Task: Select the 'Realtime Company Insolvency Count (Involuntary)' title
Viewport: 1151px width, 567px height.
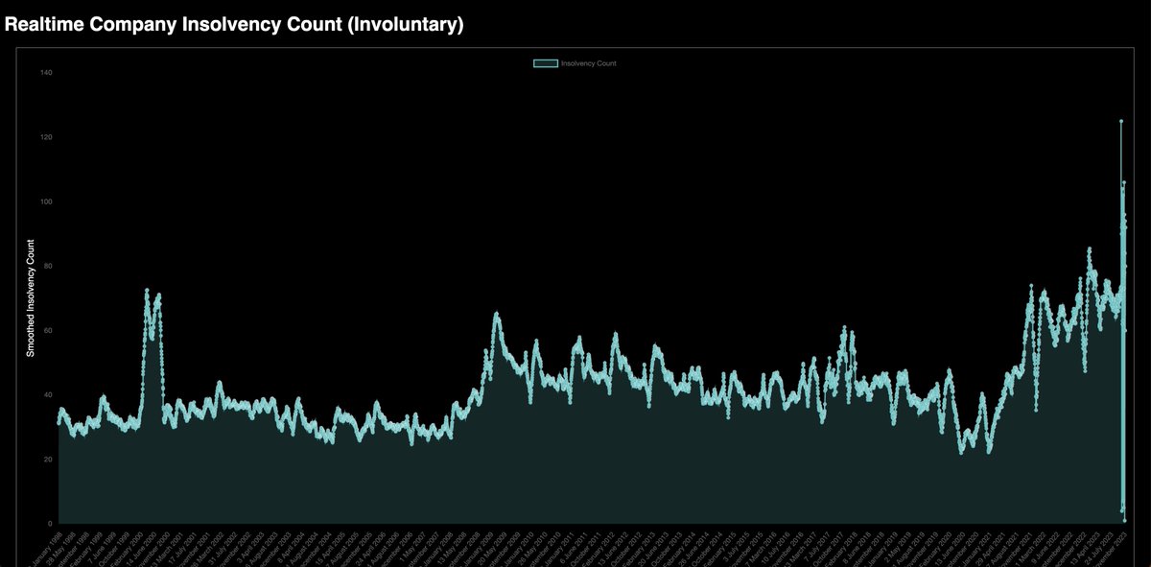Action: coord(235,25)
